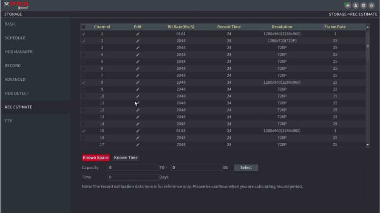Open the HDD Manager section
380x213 pixels.
pos(19,52)
